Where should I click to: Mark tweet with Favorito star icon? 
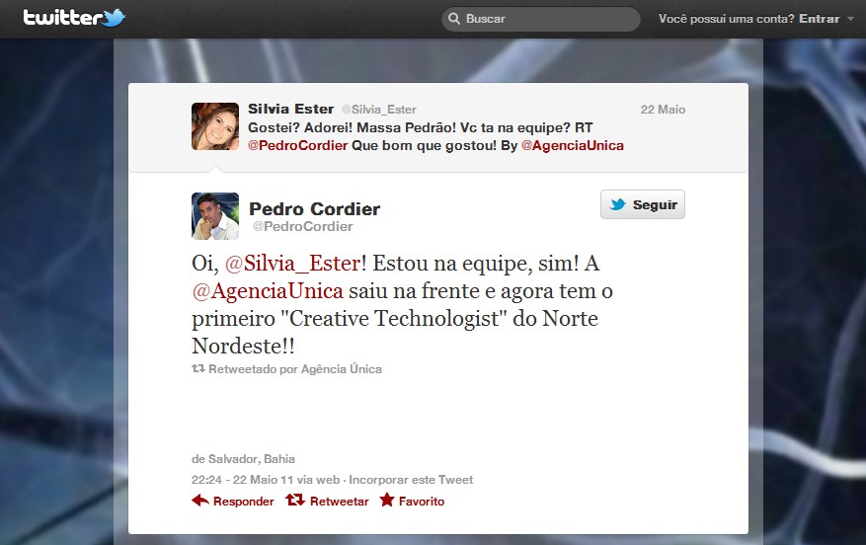click(x=387, y=500)
